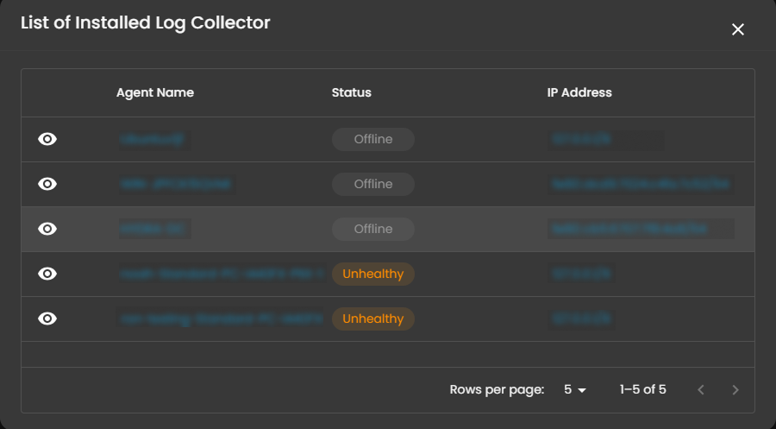This screenshot has height=429, width=776.
Task: Click the Offline badge in the highlighted row
Action: click(372, 229)
